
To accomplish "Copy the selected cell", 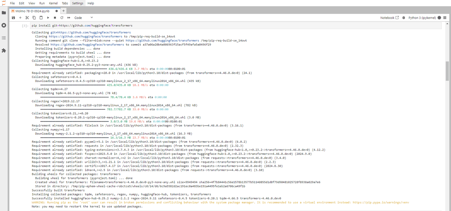I will pos(34,18).
